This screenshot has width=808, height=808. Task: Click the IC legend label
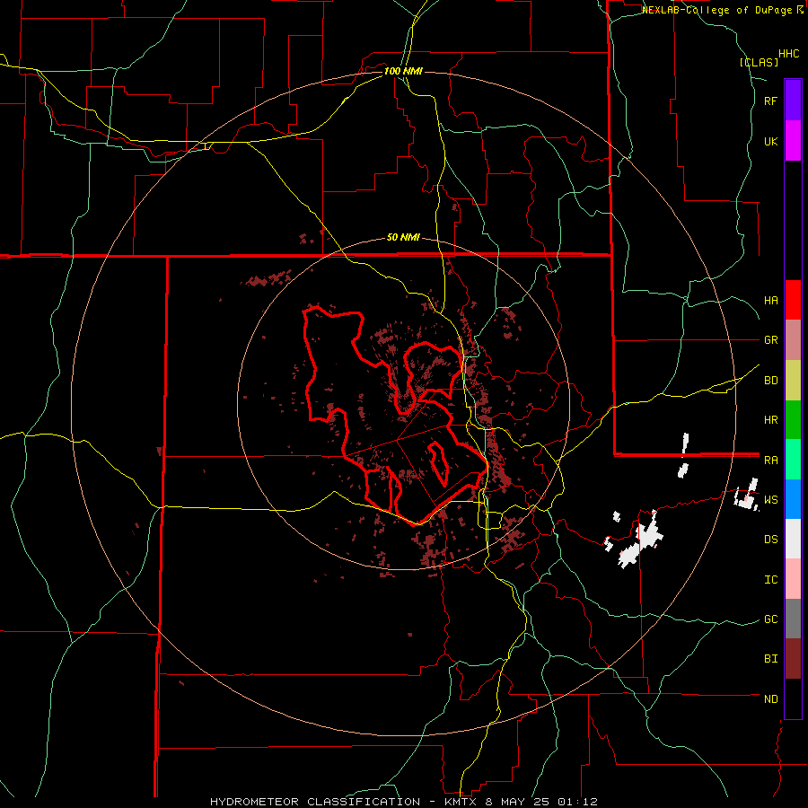[x=770, y=580]
